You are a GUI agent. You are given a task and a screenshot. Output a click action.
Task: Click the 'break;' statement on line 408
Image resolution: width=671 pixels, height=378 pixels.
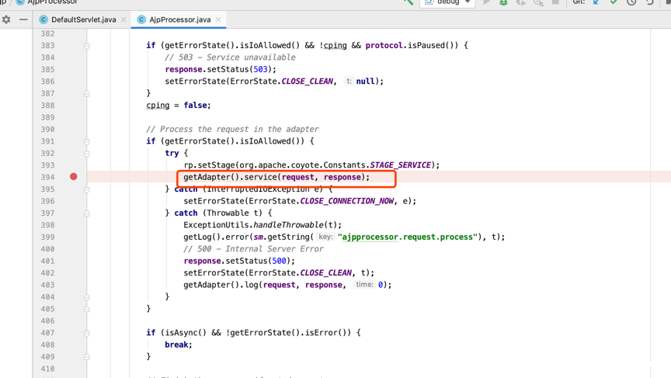tap(179, 345)
